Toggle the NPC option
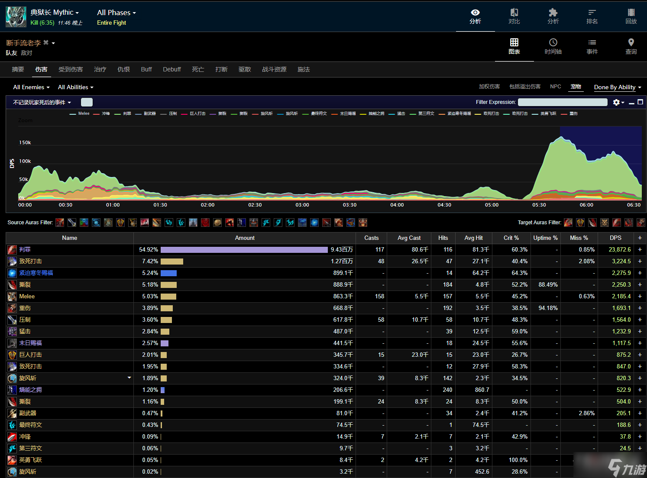 [556, 87]
